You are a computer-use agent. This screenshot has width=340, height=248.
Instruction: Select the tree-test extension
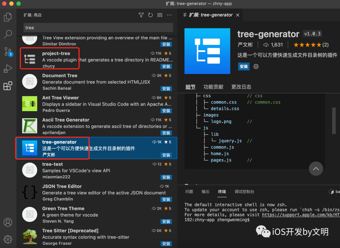[97, 170]
